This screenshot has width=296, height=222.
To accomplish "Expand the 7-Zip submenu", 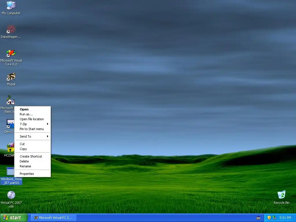I will pyautogui.click(x=32, y=124).
